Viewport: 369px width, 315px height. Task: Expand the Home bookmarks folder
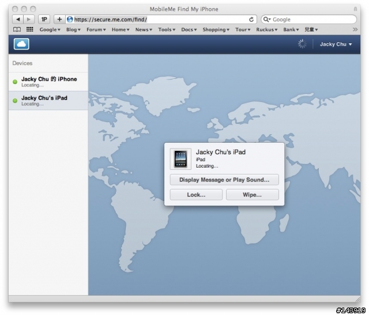(x=121, y=29)
